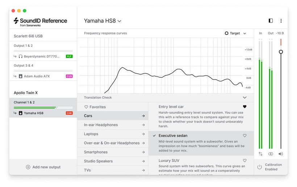The height and width of the screenshot is (187, 297).
Task: Click the heart icon beside Favorites
Action: coord(86,107)
